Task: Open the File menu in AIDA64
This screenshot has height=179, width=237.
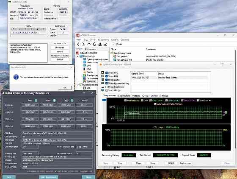Action: 79,40
